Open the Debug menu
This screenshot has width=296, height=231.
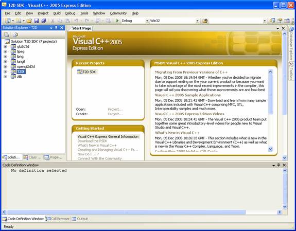coord(70,13)
